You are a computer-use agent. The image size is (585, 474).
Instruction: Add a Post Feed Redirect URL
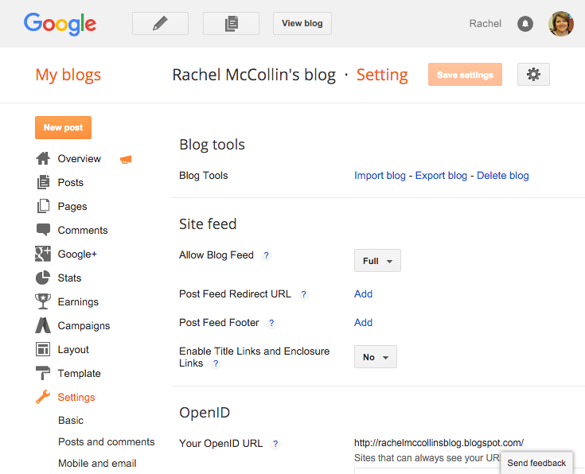(363, 294)
